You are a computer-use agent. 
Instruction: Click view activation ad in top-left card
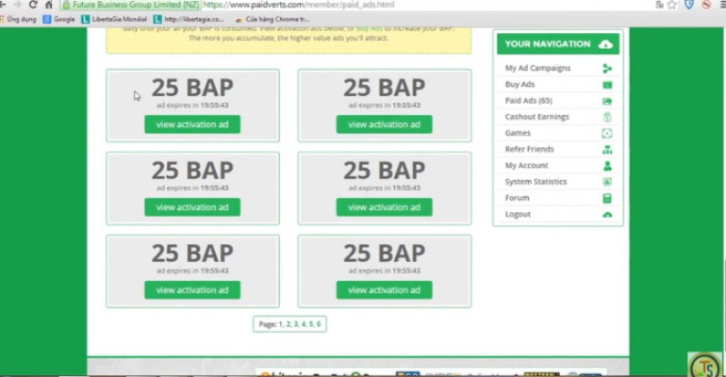coord(192,124)
